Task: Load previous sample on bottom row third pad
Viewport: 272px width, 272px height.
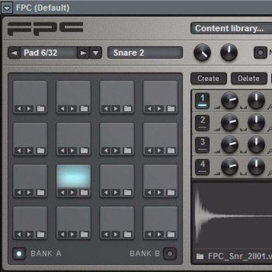Action: pyautogui.click(x=106, y=234)
